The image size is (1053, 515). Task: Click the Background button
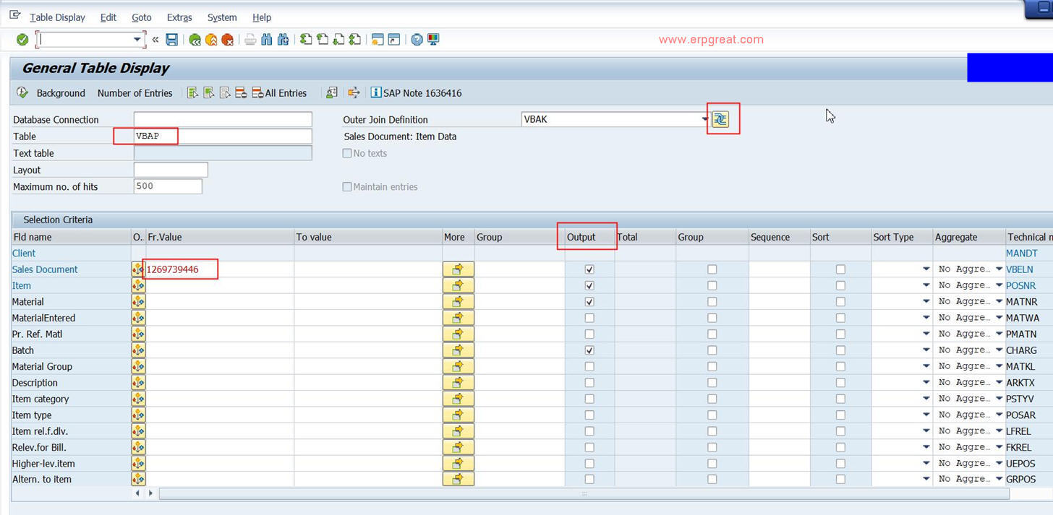click(x=61, y=93)
